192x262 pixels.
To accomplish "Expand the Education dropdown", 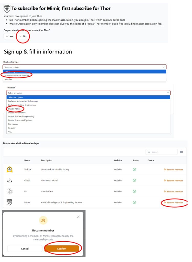I will pos(88,93).
